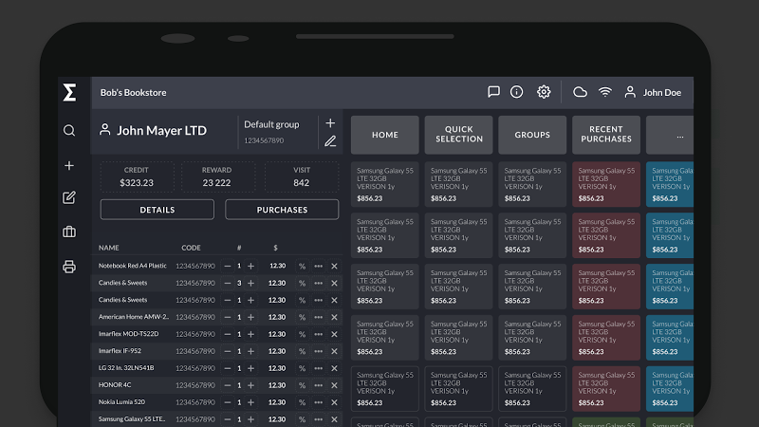Image resolution: width=759 pixels, height=427 pixels.
Task: Open more options for LG 32 In. row
Action: pos(318,368)
